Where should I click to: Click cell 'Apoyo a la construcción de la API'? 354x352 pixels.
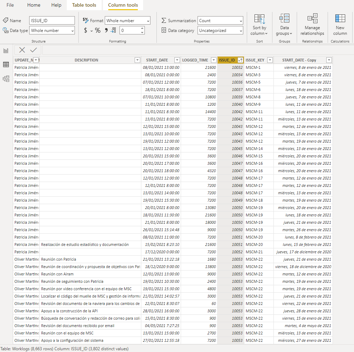point(91,311)
